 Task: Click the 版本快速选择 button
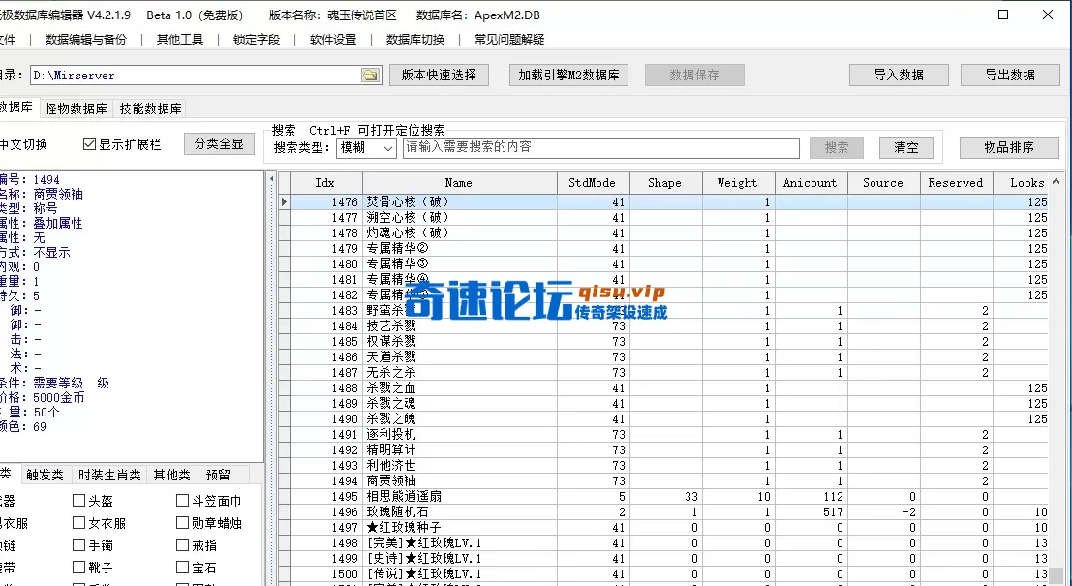(x=439, y=74)
